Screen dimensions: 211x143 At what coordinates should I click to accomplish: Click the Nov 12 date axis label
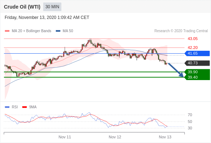[115, 137]
